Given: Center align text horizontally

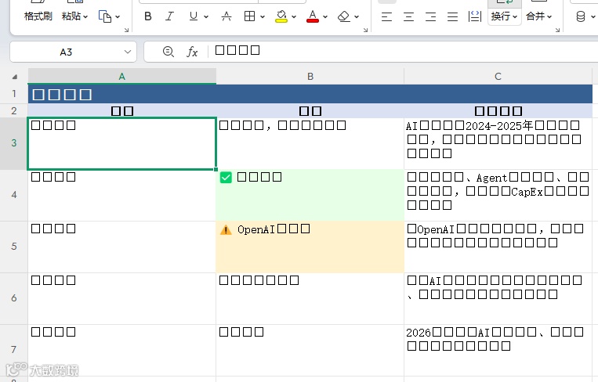Looking at the screenshot, I should tap(409, 16).
